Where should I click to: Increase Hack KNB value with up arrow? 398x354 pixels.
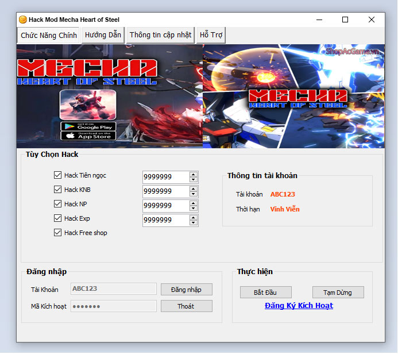click(x=194, y=189)
